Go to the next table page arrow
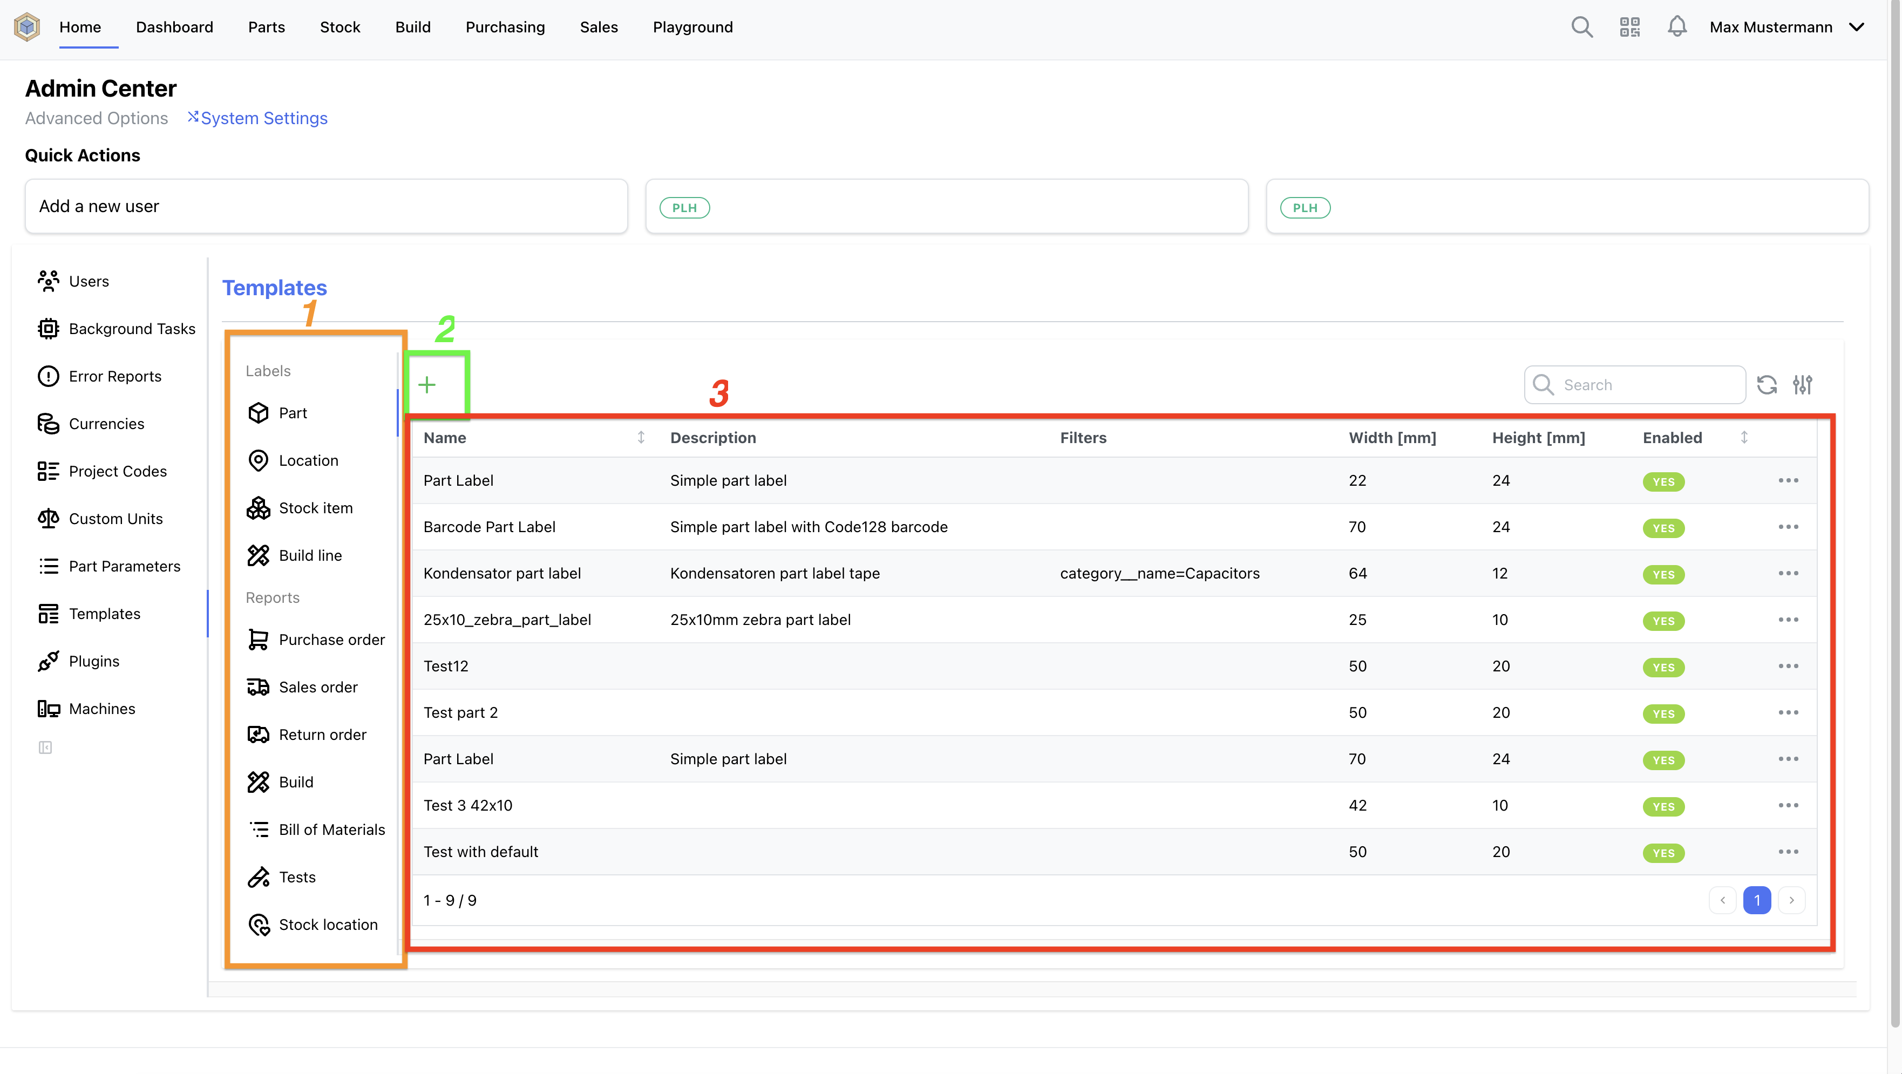The image size is (1902, 1074). [x=1791, y=901]
